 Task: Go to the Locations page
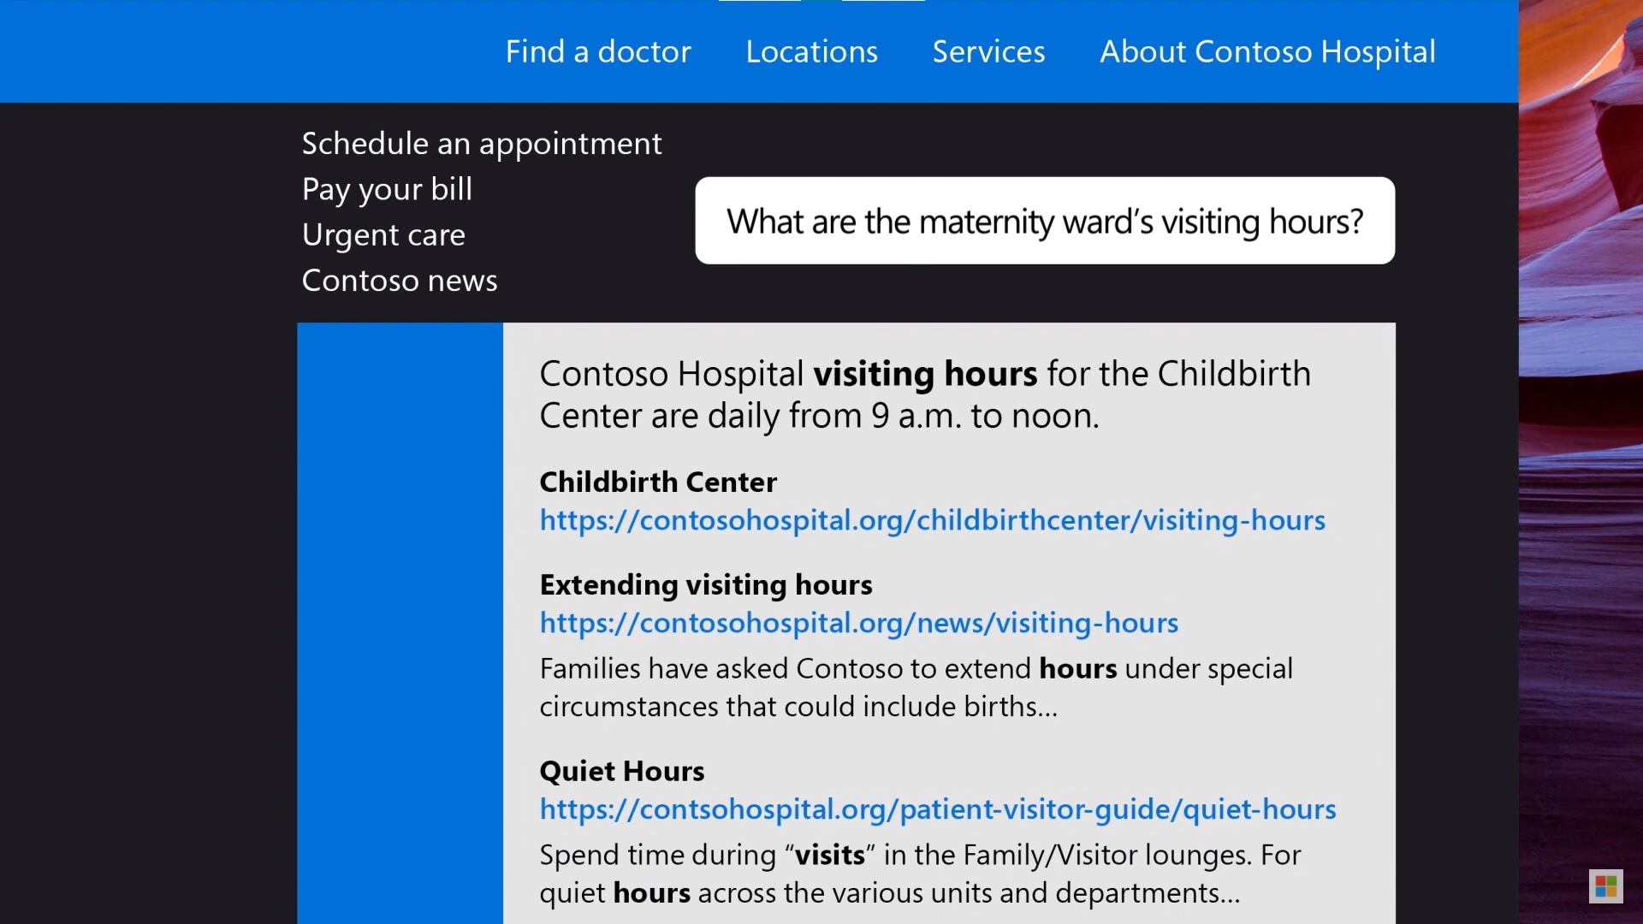(x=811, y=51)
